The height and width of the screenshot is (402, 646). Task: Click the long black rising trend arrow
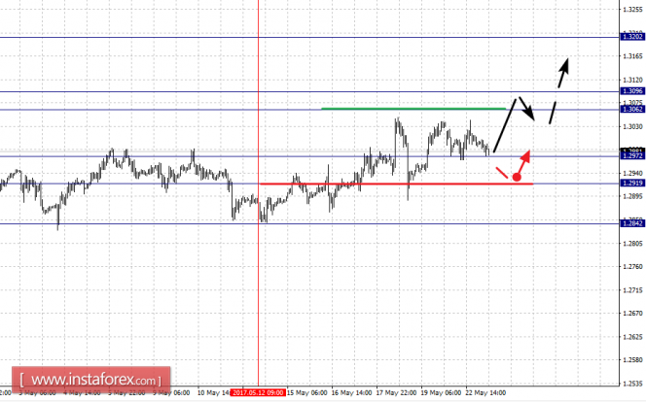[x=505, y=125]
